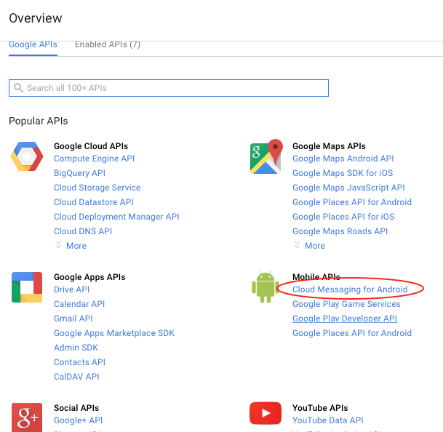
Task: Open the Google Play Developer API link
Action: pos(345,319)
